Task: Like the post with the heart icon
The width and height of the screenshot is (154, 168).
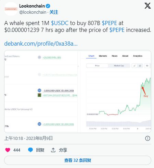Action: click(8, 150)
